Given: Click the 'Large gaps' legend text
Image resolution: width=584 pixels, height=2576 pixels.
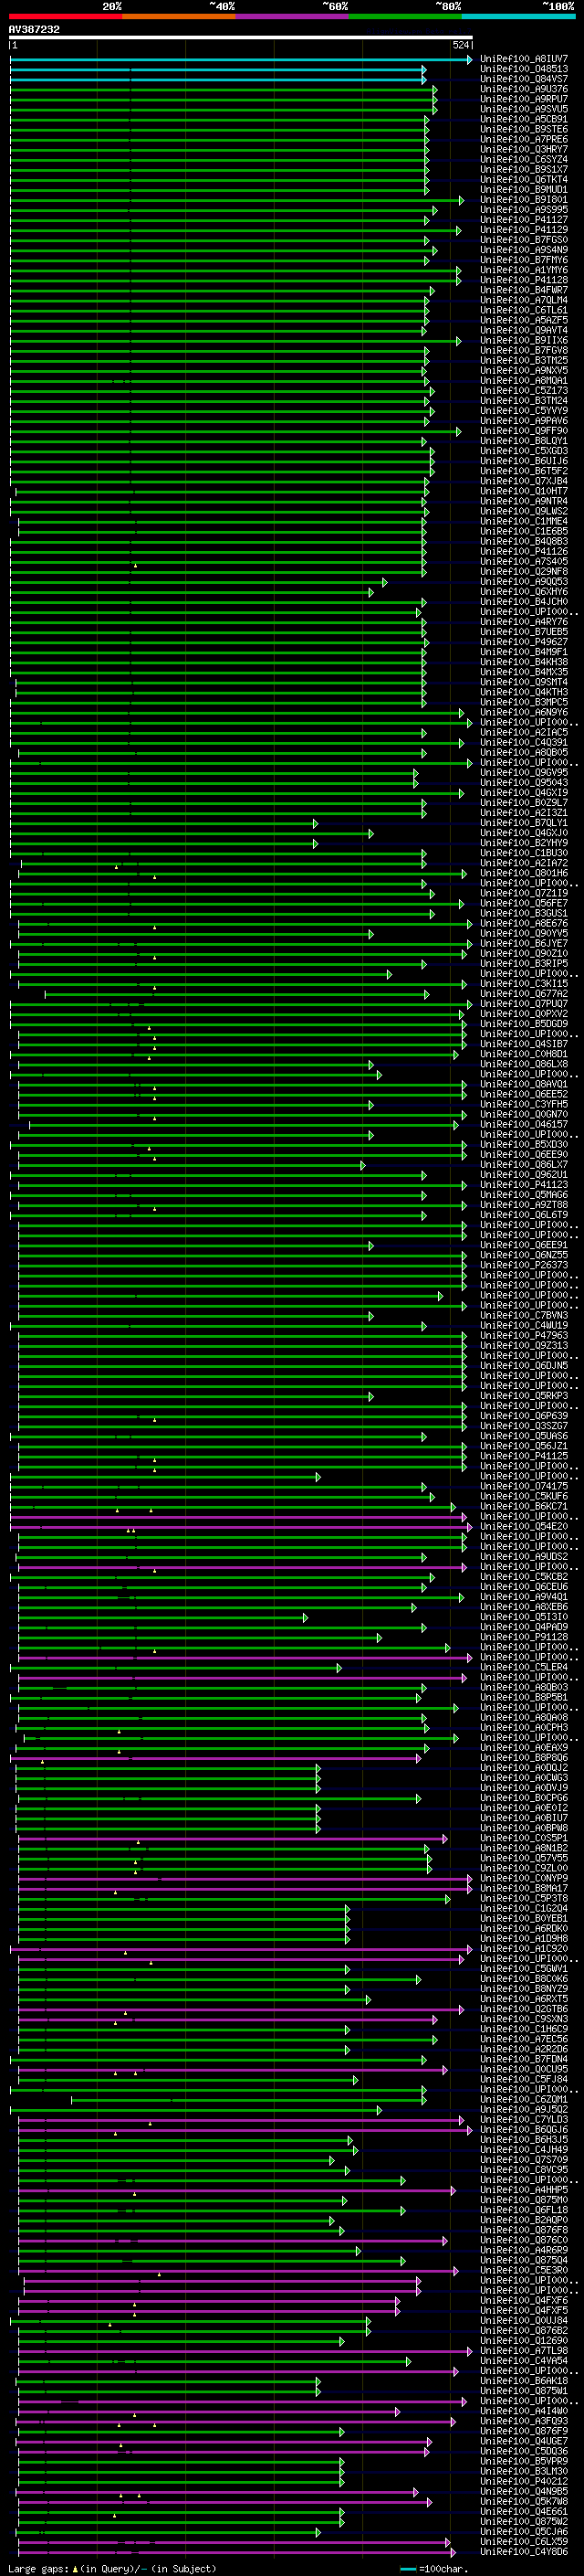Looking at the screenshot, I should (x=38, y=2568).
